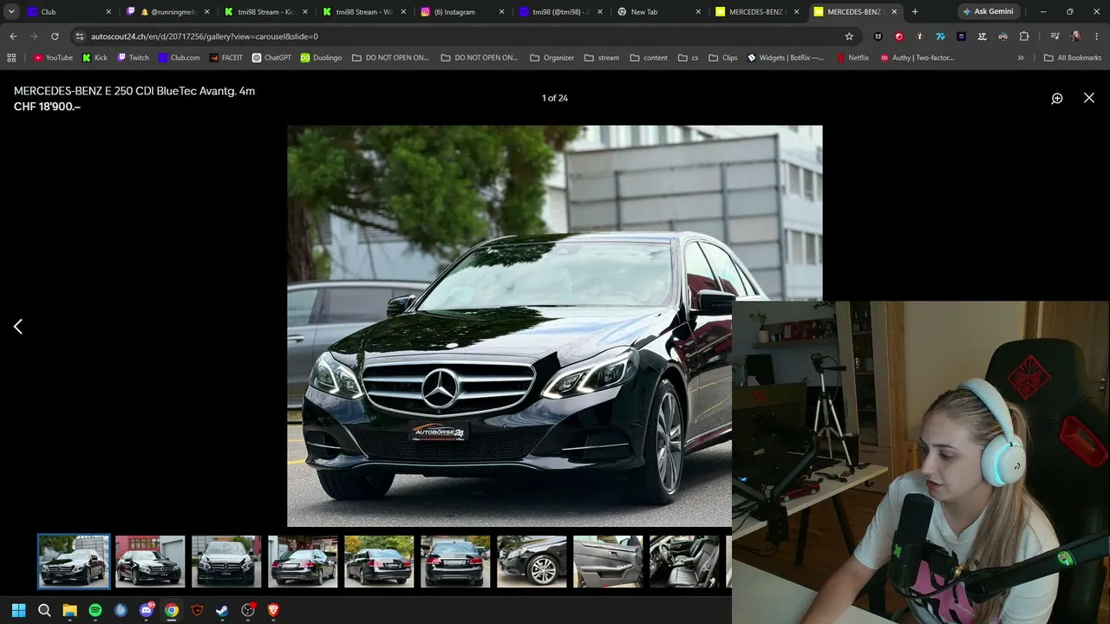Screen dimensions: 1110x624
Task: Switch to the New Tab tab
Action: [x=659, y=12]
